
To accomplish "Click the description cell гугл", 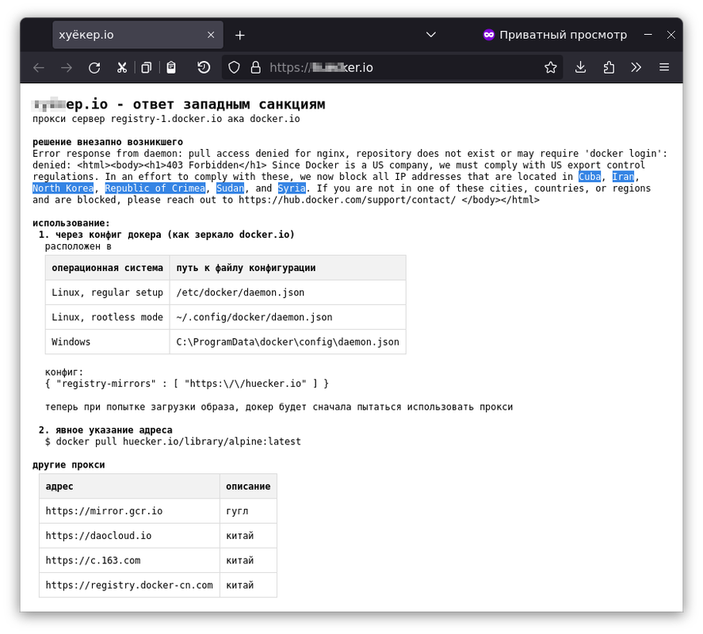I will (x=248, y=511).
